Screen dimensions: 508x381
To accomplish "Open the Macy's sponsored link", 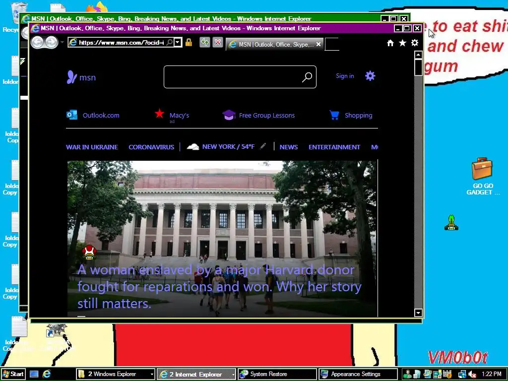I will 179,115.
